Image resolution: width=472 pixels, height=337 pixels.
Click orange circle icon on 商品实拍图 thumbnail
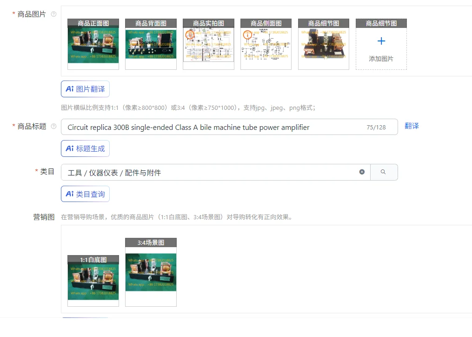point(190,34)
